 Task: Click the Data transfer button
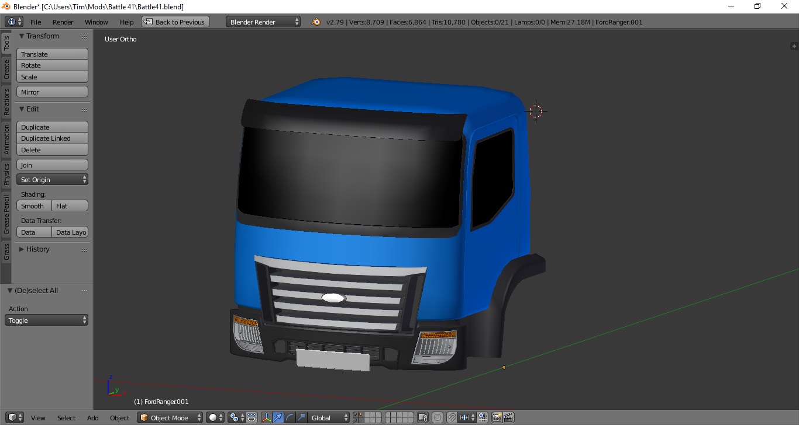pos(34,232)
